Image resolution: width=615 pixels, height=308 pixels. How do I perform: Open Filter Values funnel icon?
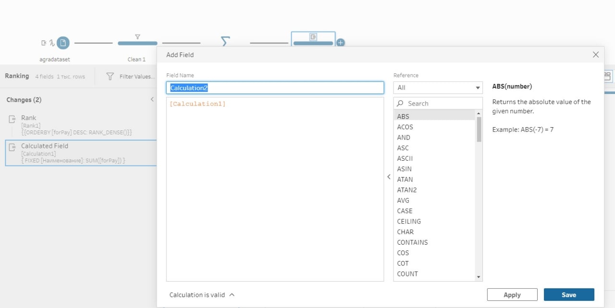(110, 76)
